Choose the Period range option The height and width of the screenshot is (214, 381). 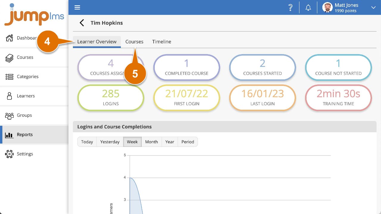188,142
